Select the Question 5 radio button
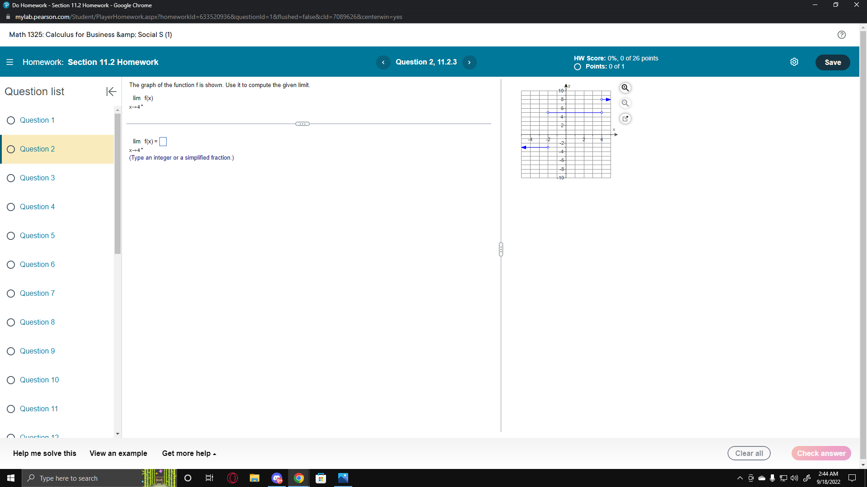 11,235
